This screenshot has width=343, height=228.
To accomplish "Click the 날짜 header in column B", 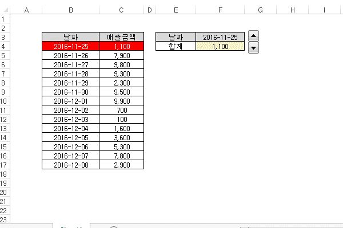I will point(71,37).
